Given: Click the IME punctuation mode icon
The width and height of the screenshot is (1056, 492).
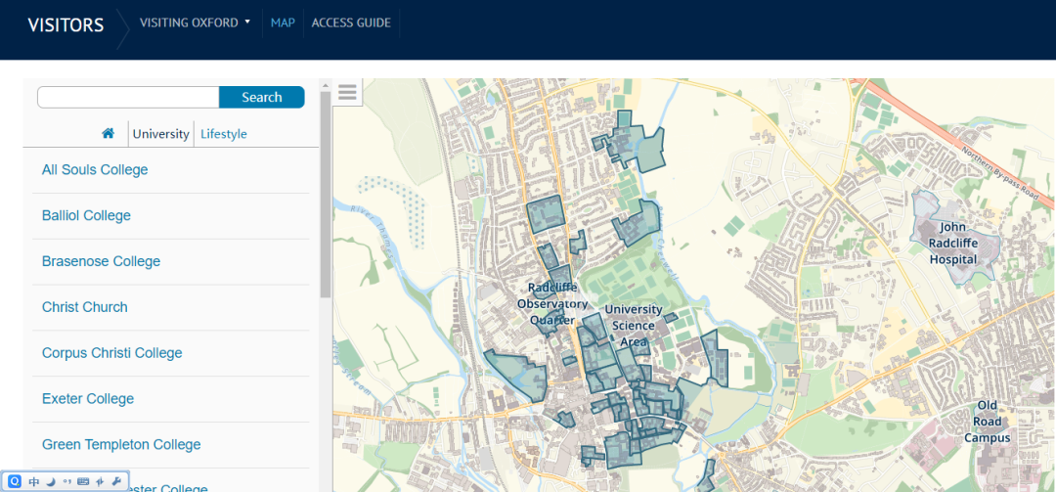Looking at the screenshot, I should click(x=66, y=481).
